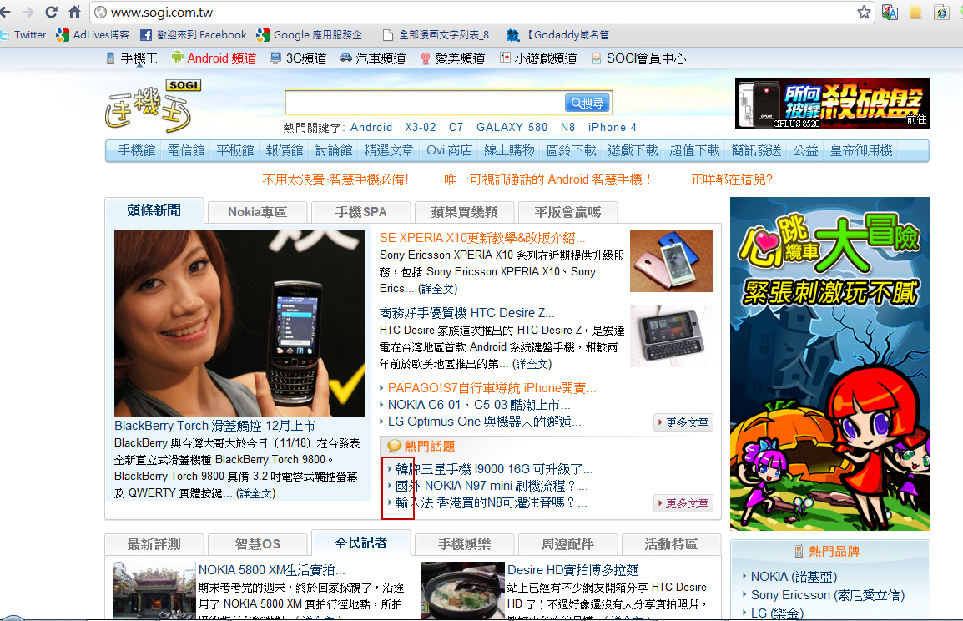Open SOGI會員中心 link
The width and height of the screenshot is (963, 621).
638,58
